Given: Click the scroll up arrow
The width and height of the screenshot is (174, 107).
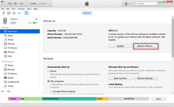Looking at the screenshot, I should click(x=173, y=17).
